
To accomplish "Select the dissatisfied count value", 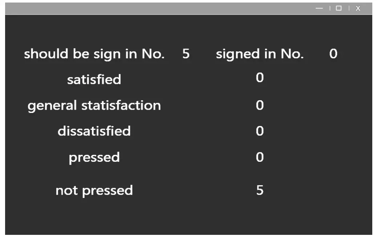I will (259, 131).
